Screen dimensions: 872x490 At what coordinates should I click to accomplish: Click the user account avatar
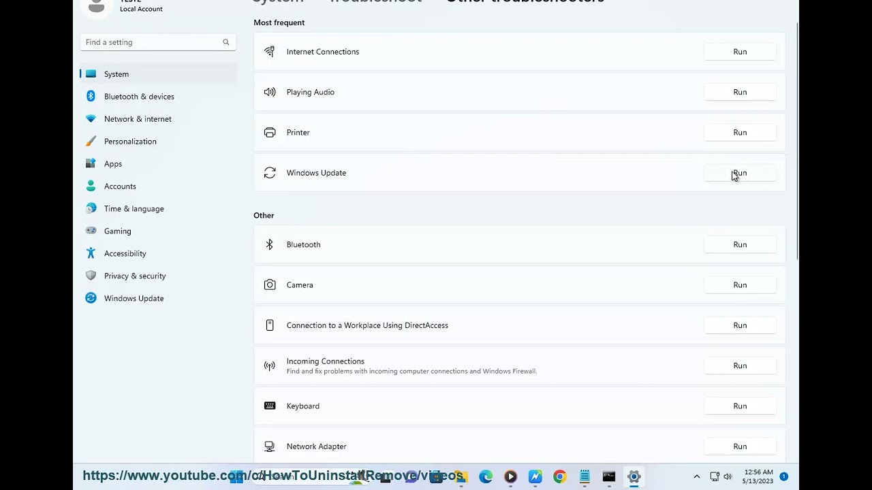coord(97,7)
